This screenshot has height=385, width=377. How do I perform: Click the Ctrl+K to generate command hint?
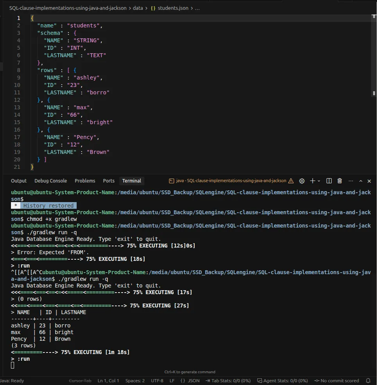tap(190, 372)
